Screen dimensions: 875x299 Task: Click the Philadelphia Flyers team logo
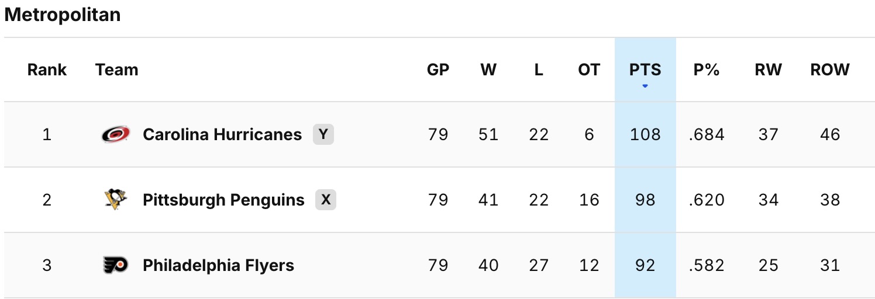[x=116, y=266]
